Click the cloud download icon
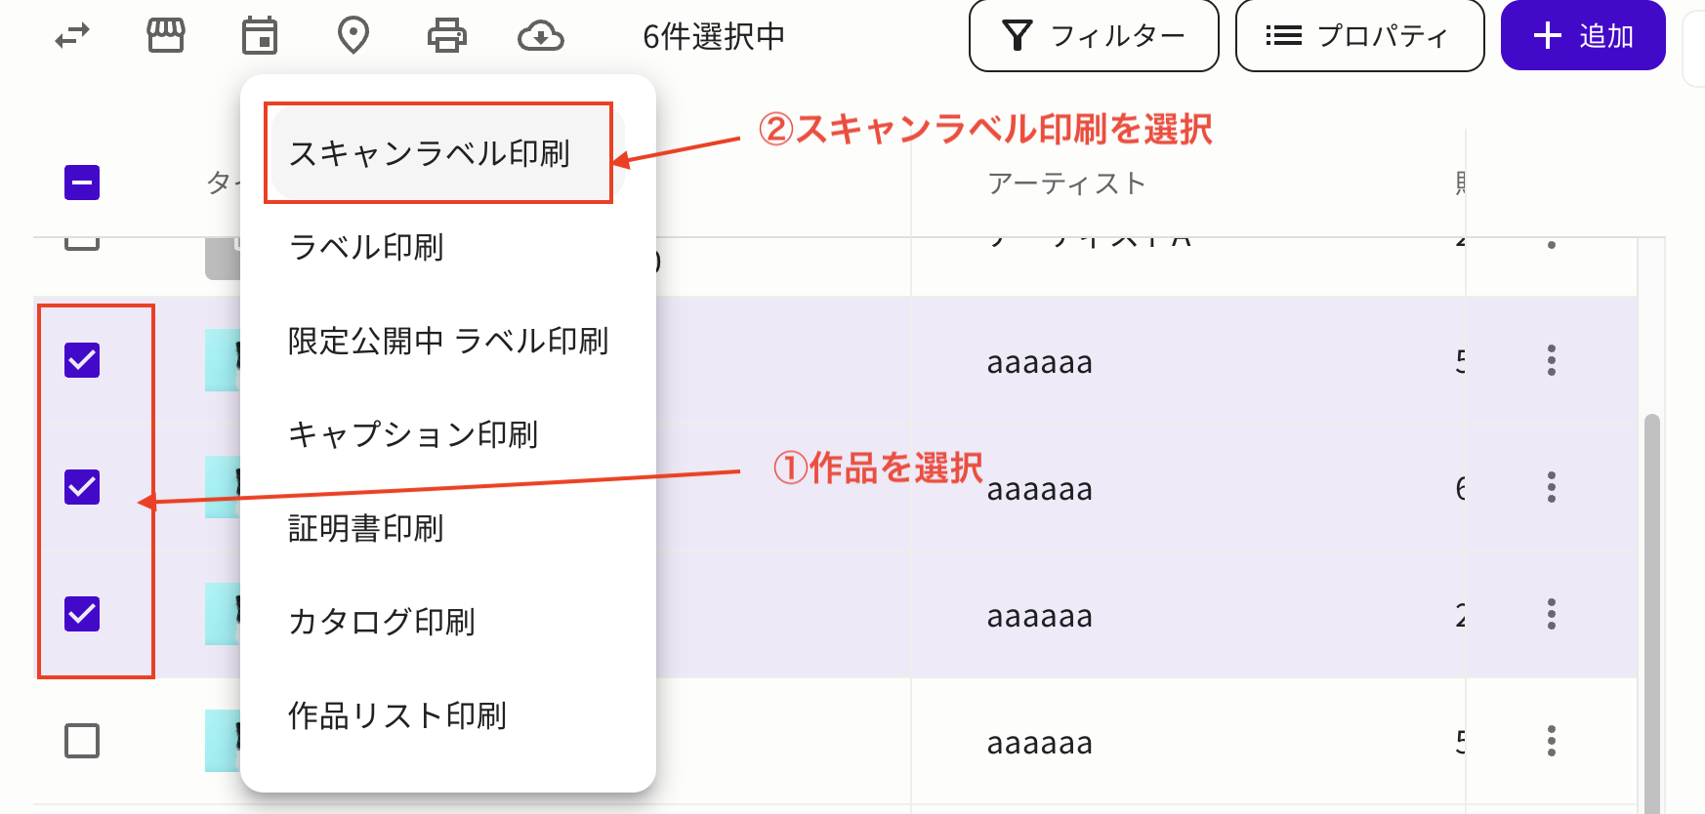1705x814 pixels. tap(541, 36)
